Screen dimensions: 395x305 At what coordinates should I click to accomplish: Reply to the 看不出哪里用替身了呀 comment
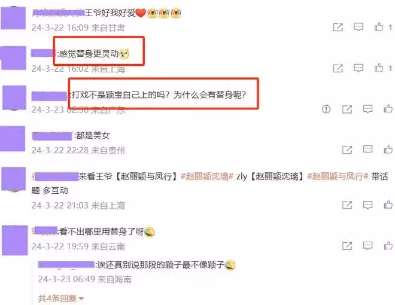pyautogui.click(x=367, y=246)
